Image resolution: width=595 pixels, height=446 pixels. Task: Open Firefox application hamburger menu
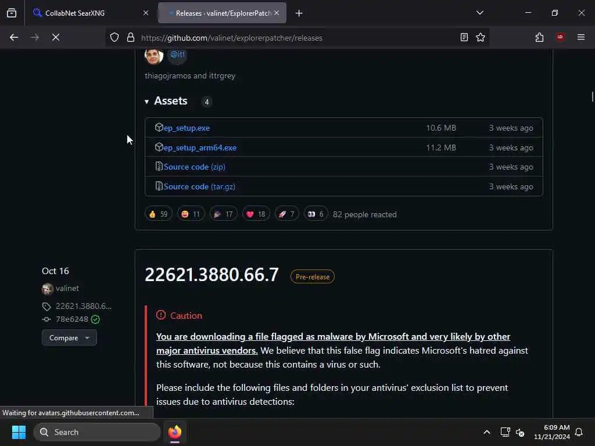tap(581, 37)
